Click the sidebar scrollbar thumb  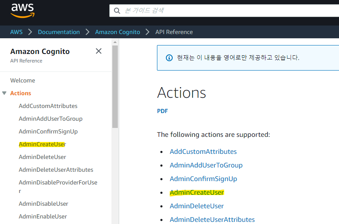(115, 86)
